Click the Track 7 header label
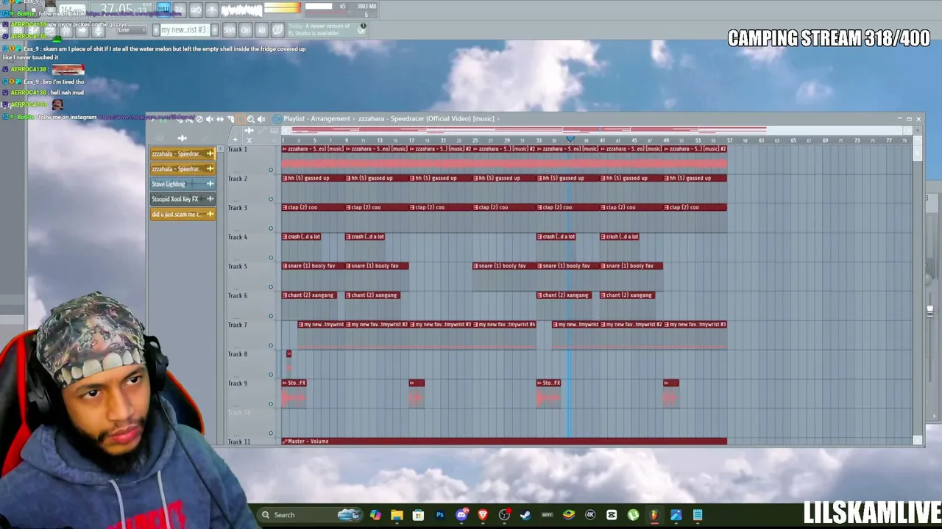The height and width of the screenshot is (529, 942). coord(238,325)
